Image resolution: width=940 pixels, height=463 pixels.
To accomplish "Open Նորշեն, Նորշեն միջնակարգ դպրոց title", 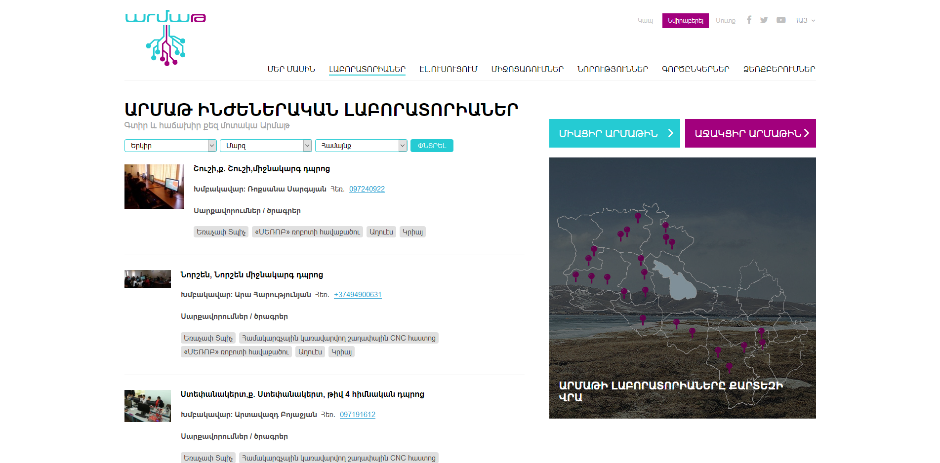I will pos(252,275).
